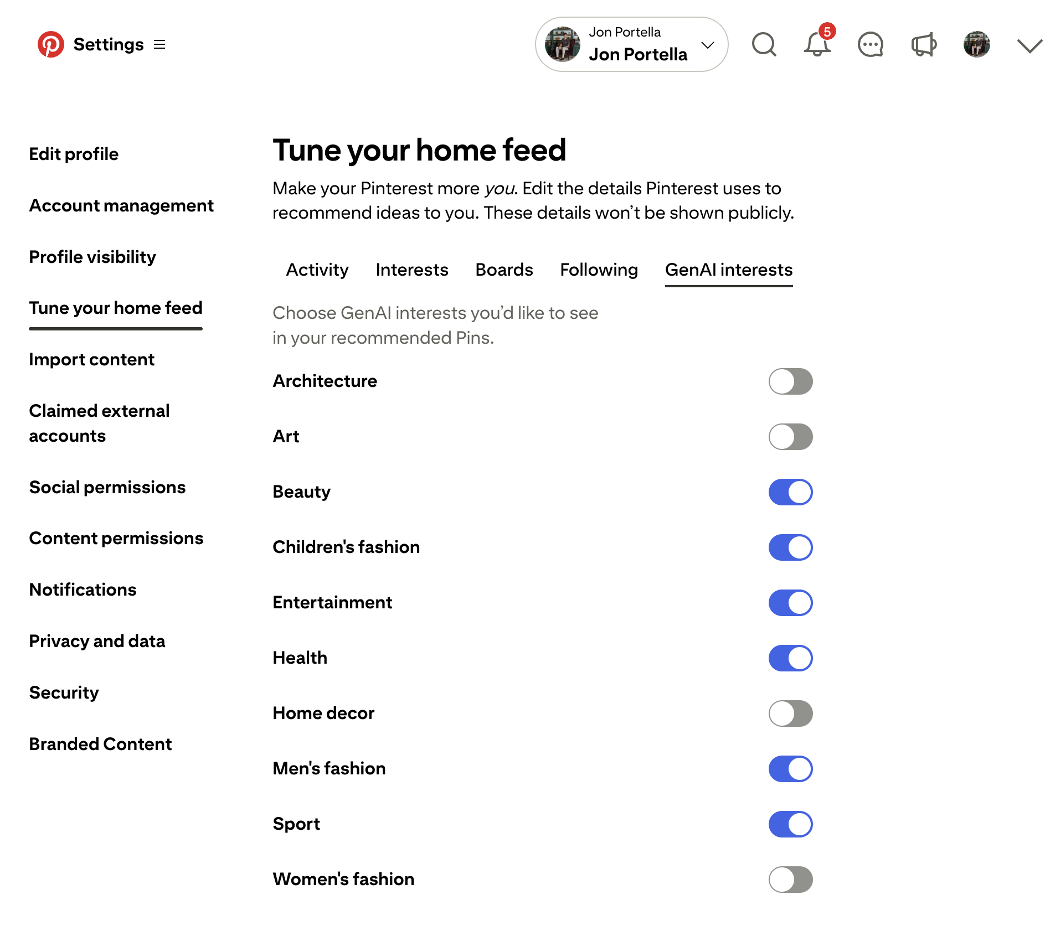The image size is (1050, 941).
Task: Toggle the Home decor switch on
Action: (790, 713)
